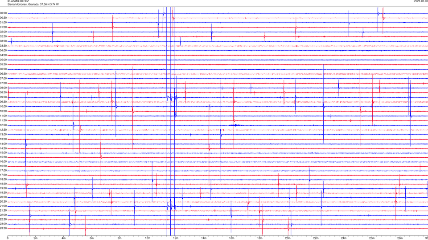Viewport: 428px width, 240px height.
Task: Choose the 23:30 time label
Action: 4,228
